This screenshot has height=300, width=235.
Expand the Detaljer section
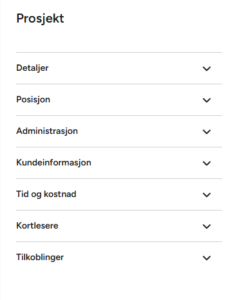pos(119,68)
